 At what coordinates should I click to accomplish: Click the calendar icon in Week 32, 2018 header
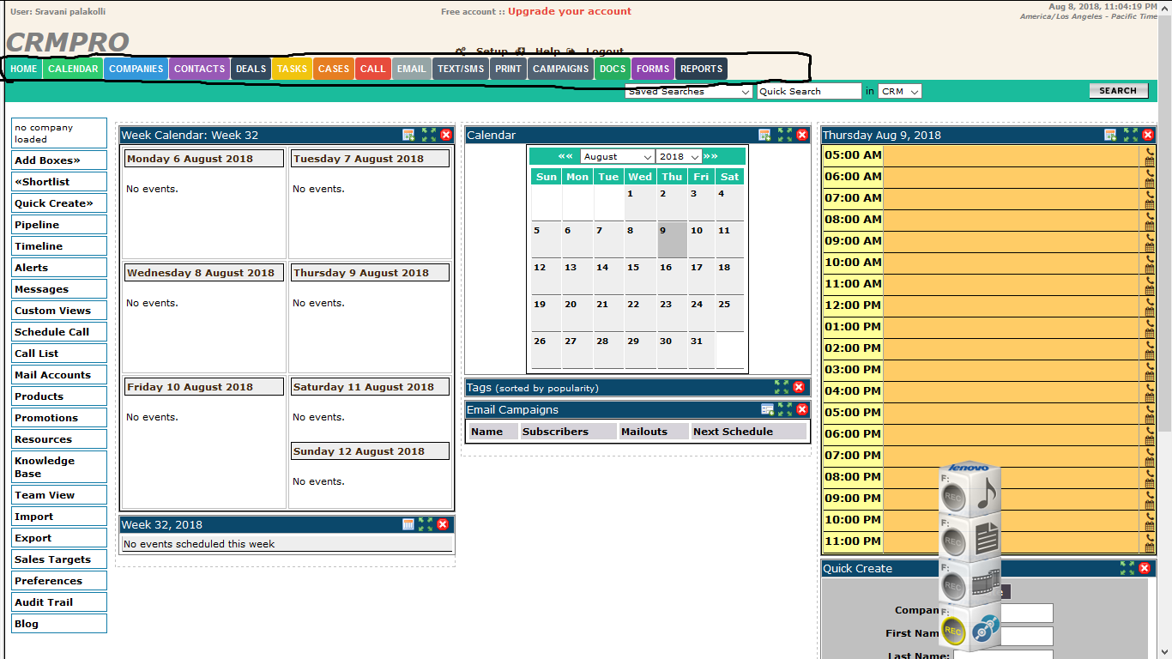(408, 524)
